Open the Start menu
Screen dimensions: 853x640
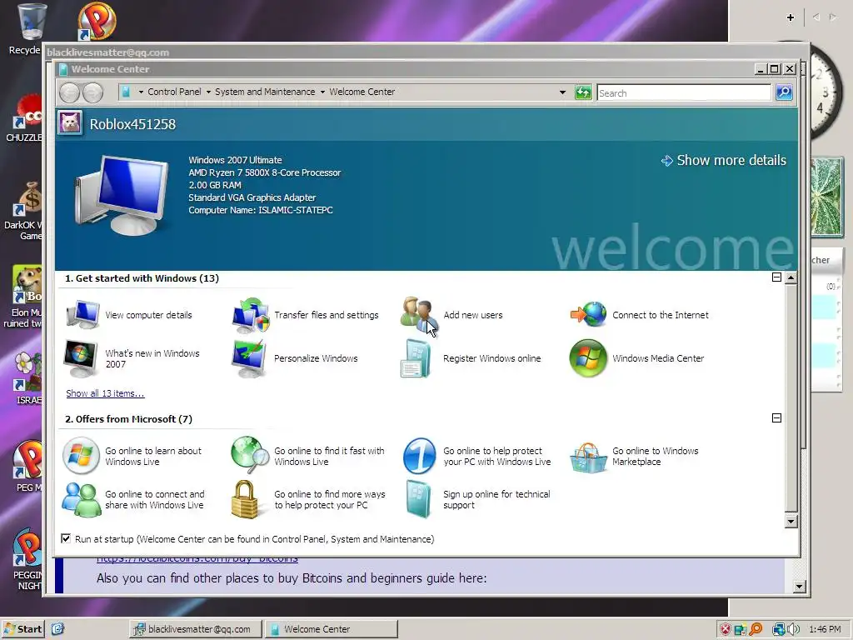tap(22, 629)
